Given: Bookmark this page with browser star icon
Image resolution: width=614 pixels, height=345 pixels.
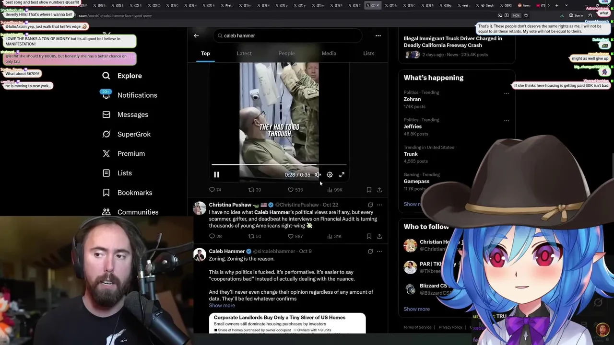Looking at the screenshot, I should point(526,15).
